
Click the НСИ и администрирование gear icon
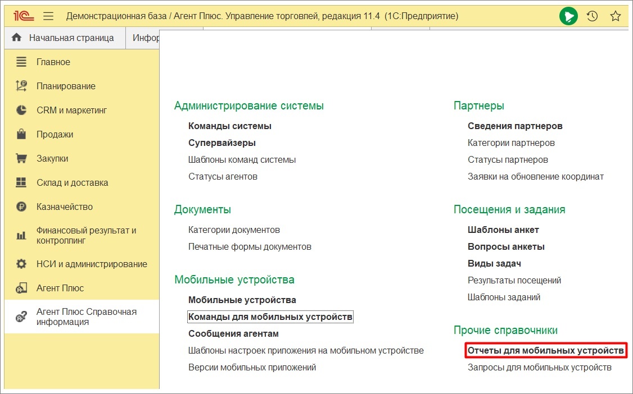pos(21,264)
